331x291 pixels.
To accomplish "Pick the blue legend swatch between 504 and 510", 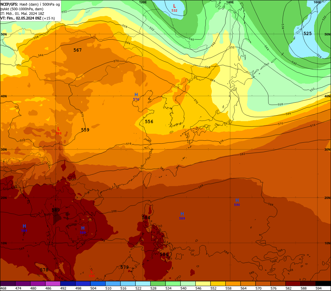I will pyautogui.click(x=98, y=283).
